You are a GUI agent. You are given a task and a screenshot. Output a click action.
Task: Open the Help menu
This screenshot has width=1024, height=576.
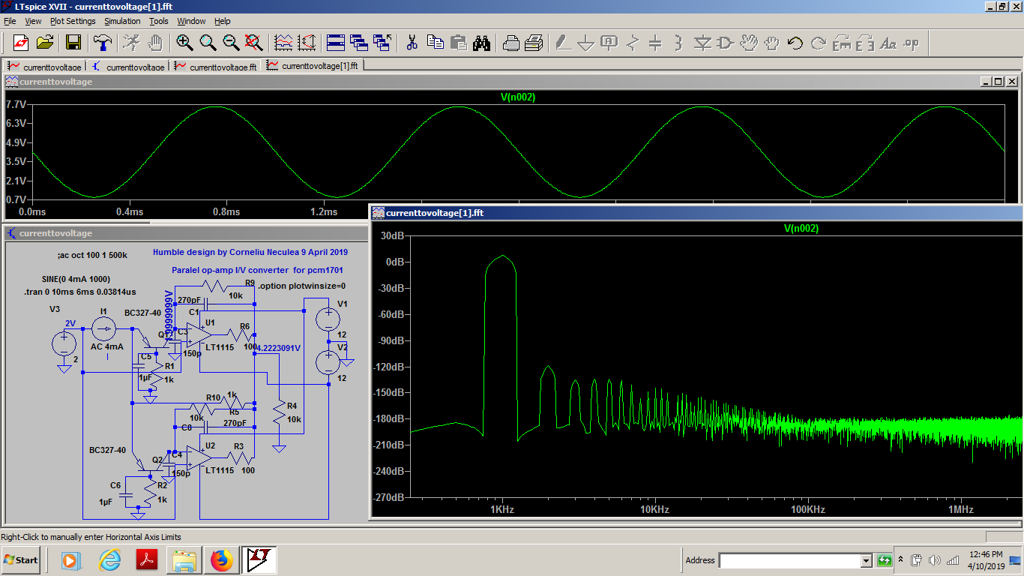point(223,21)
